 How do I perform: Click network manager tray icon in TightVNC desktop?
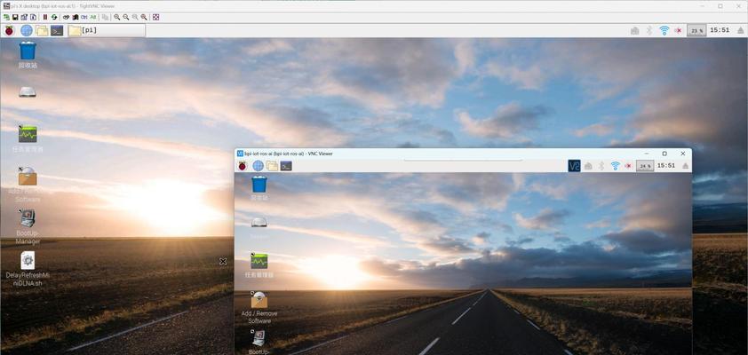click(x=635, y=30)
